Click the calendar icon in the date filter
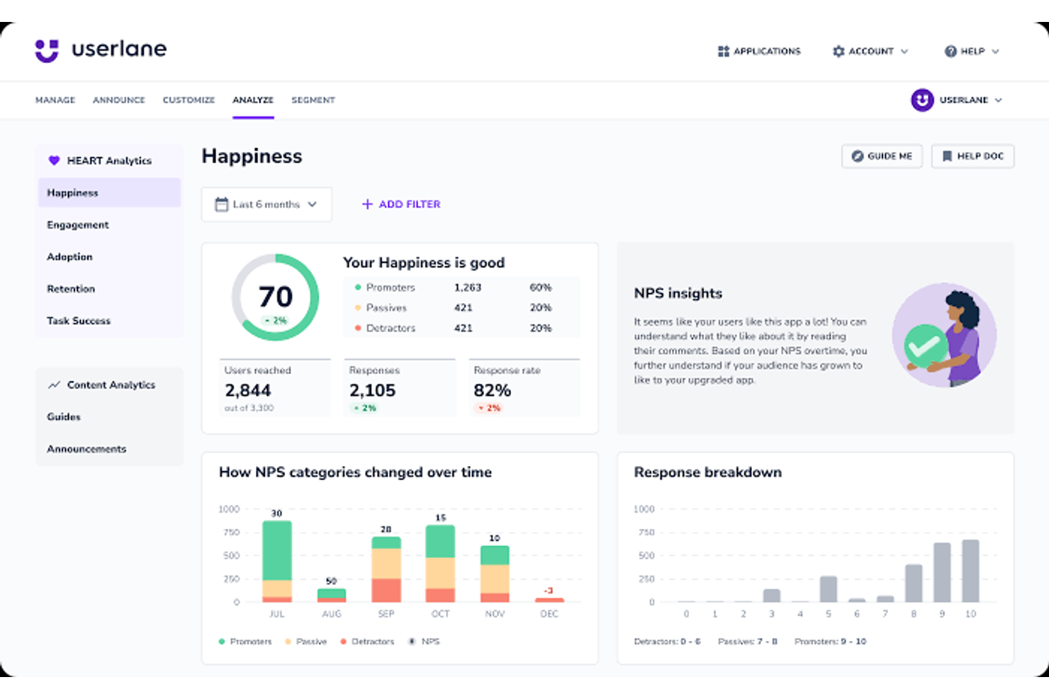Viewport: 1049px width, 699px height. [x=222, y=204]
